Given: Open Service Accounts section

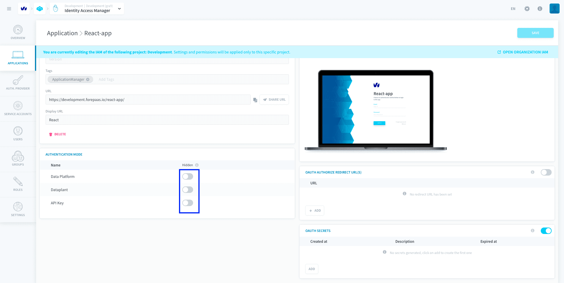Looking at the screenshot, I should (x=18, y=109).
